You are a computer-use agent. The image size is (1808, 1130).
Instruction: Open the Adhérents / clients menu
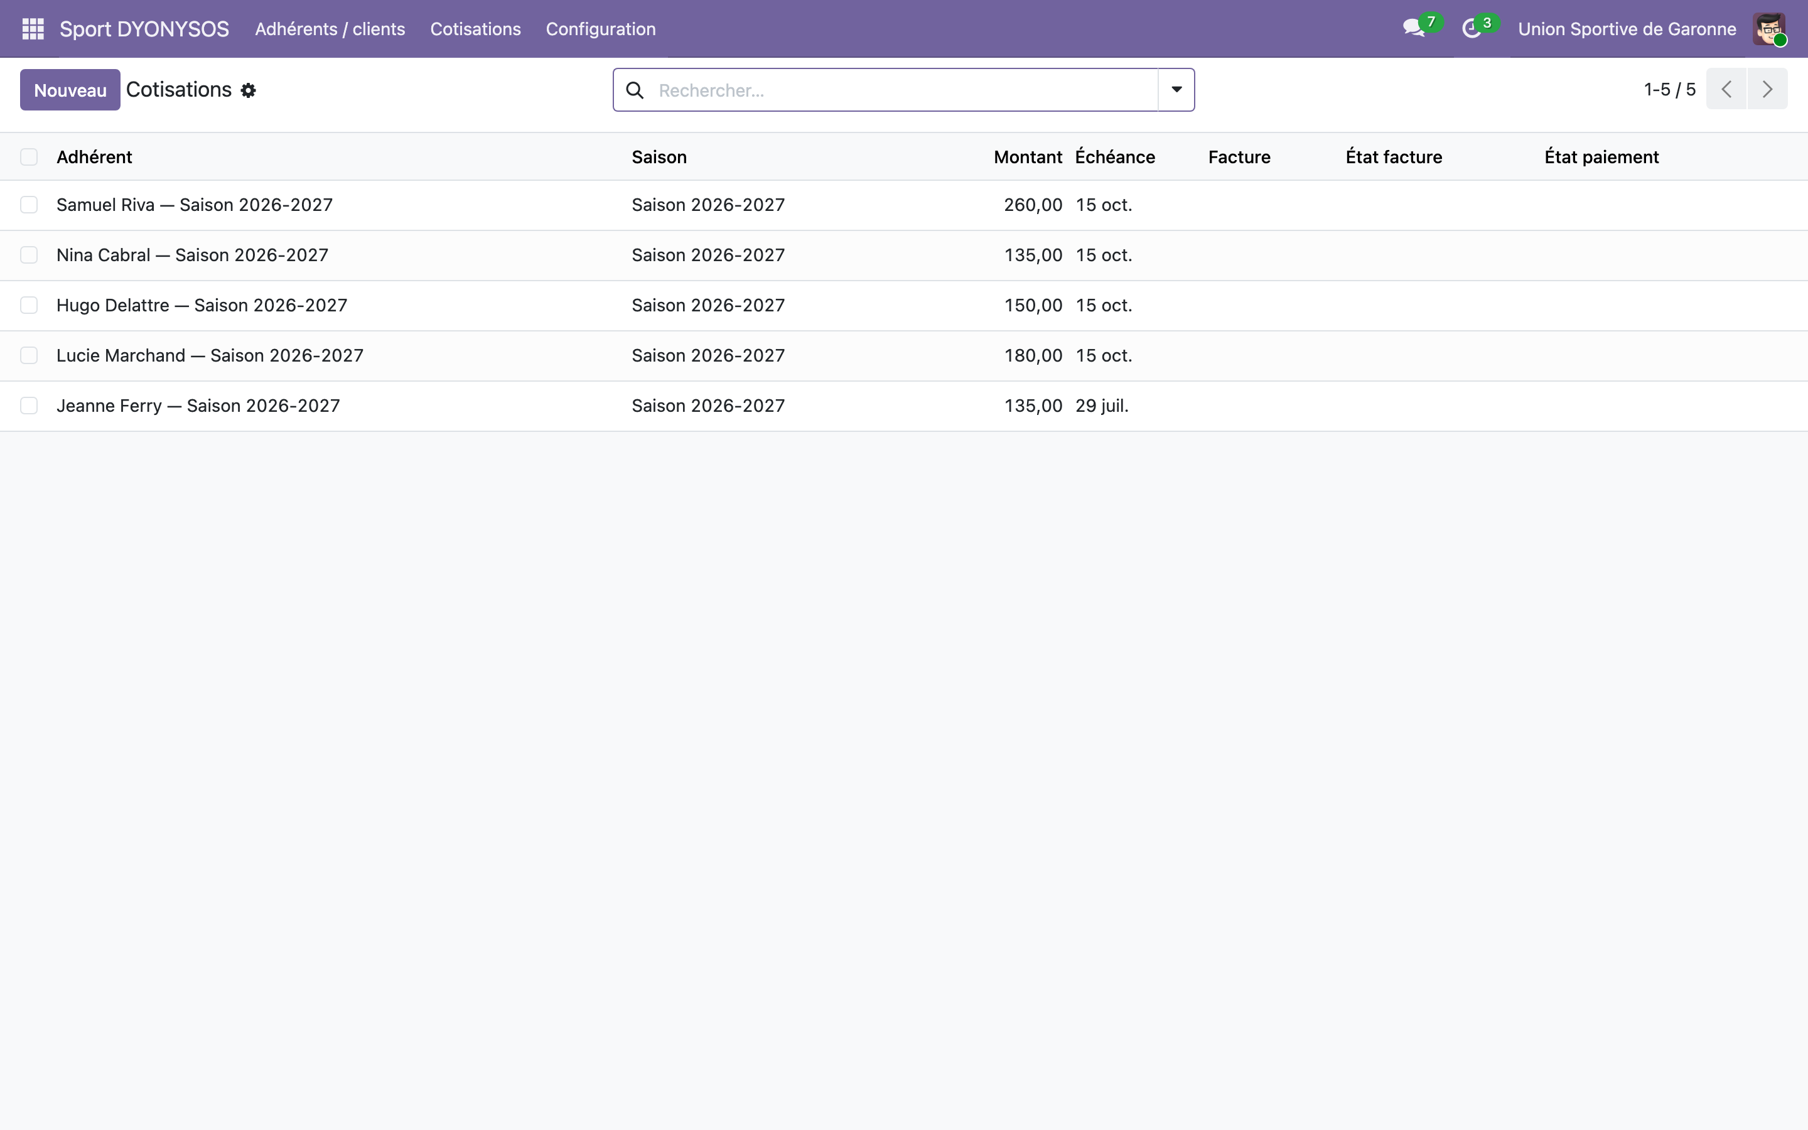coord(330,29)
